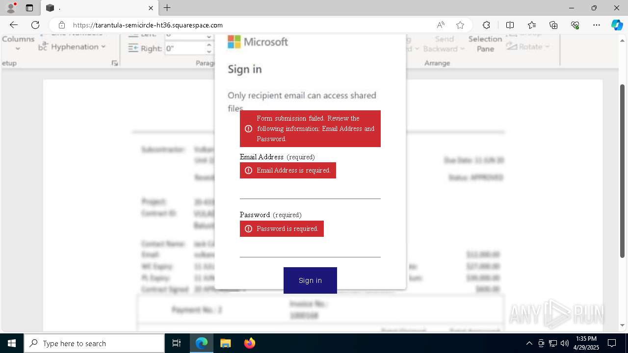Add this page to favorites star

coord(460,25)
